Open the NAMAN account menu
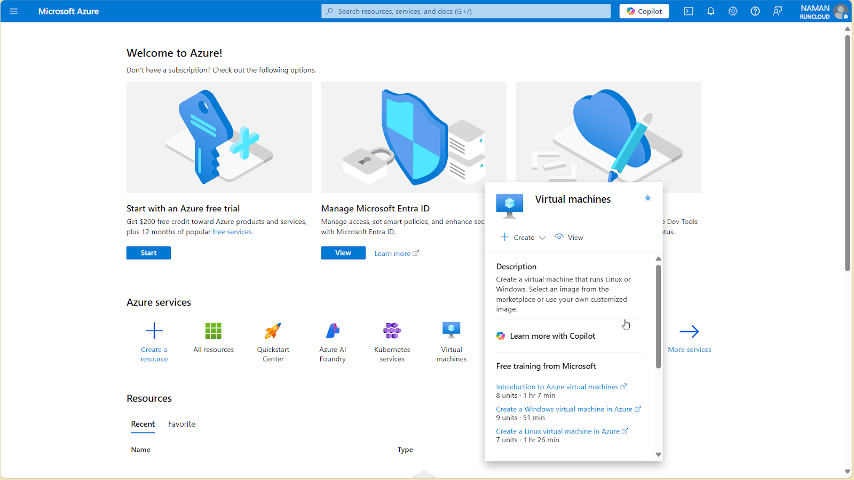 click(x=823, y=11)
